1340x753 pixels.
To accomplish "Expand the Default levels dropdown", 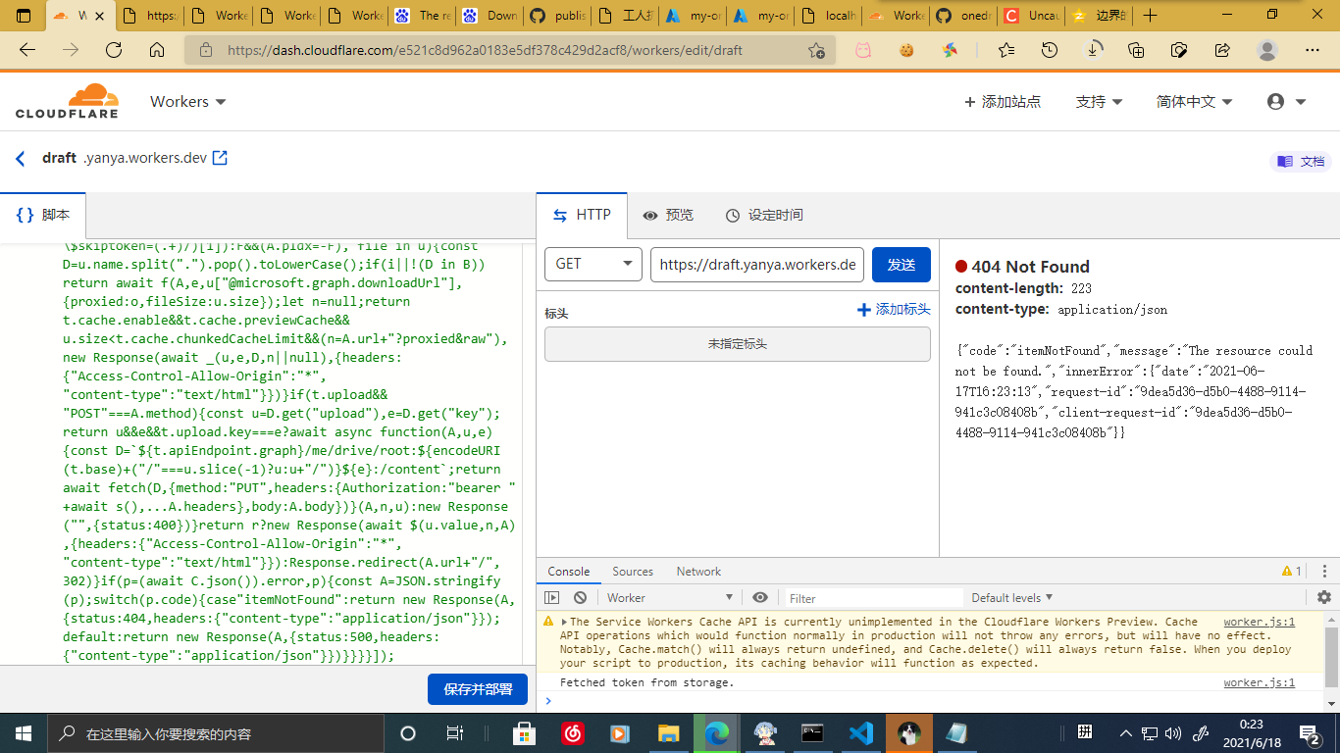I will [x=1010, y=597].
